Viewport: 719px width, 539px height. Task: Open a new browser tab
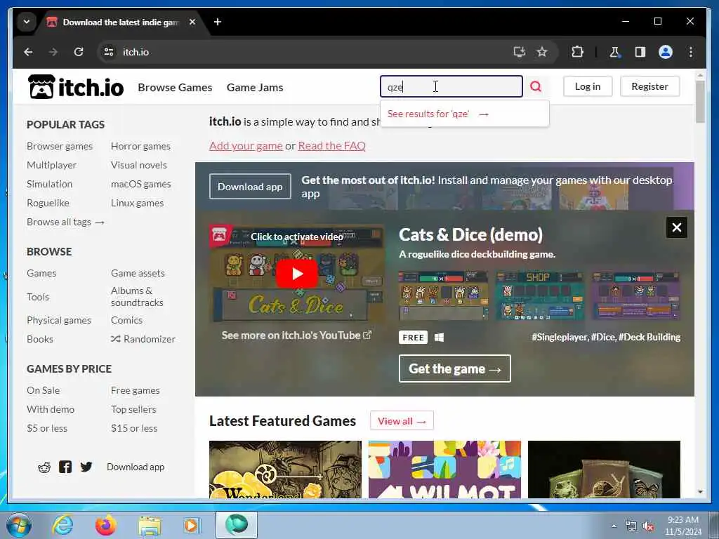(x=218, y=22)
